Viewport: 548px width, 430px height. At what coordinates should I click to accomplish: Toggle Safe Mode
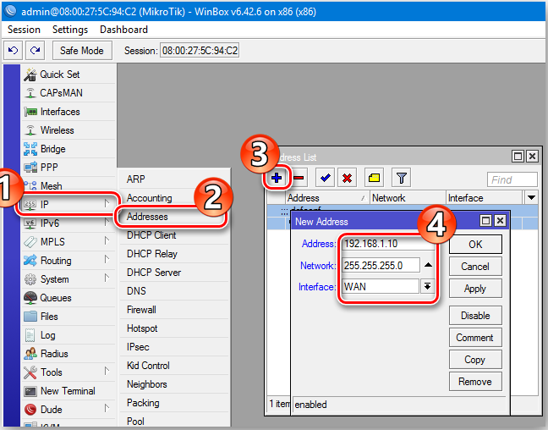click(x=82, y=51)
